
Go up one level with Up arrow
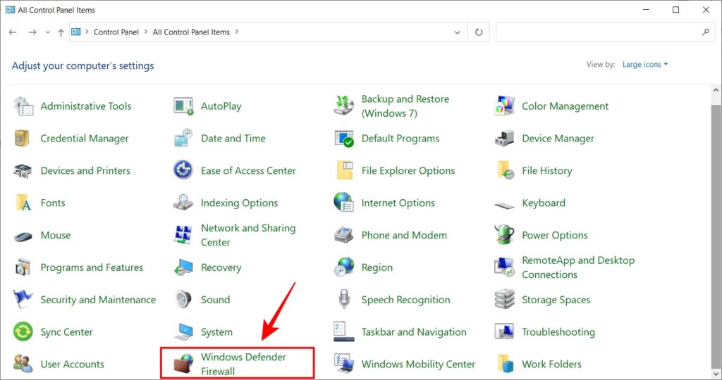[61, 32]
